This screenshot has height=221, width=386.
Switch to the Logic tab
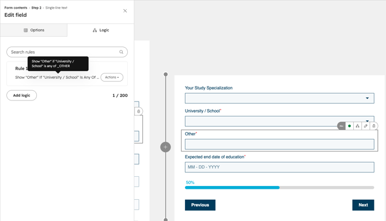tap(101, 30)
